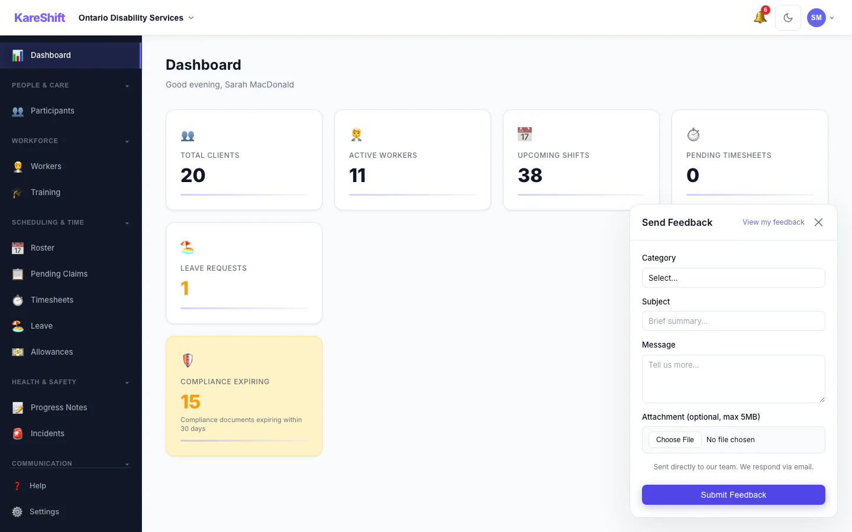
Task: Click the Roster calendar icon
Action: tap(18, 248)
